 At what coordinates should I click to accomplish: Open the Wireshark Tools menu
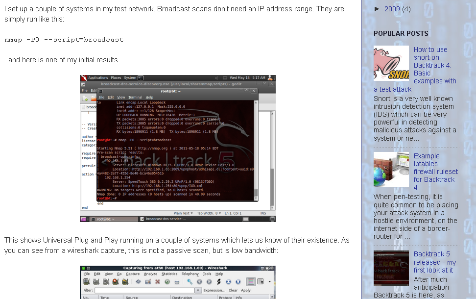207,274
